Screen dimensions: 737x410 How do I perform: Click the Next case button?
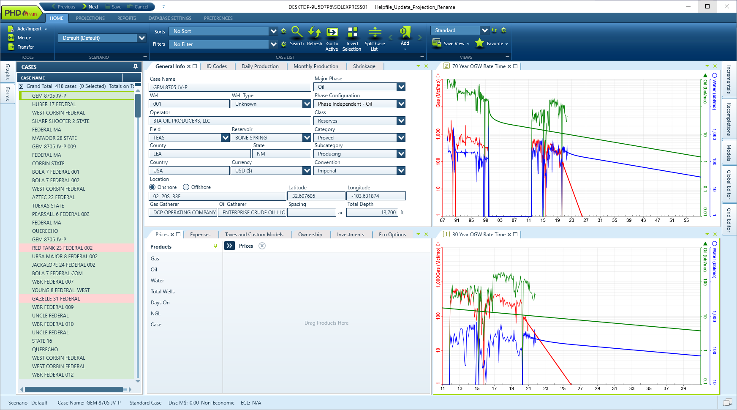[90, 7]
